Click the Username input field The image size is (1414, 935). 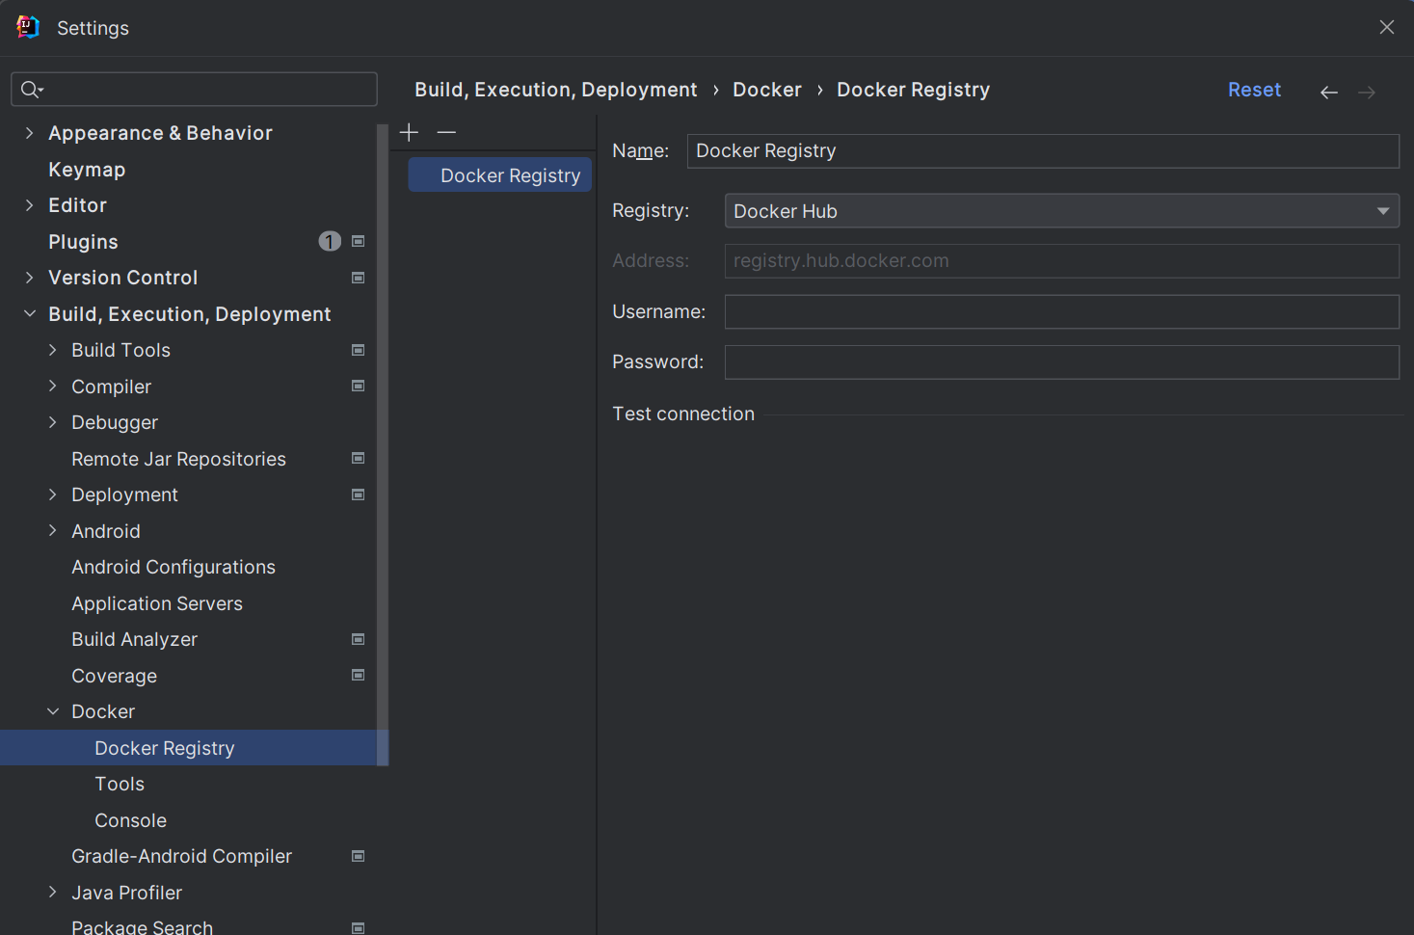pyautogui.click(x=1061, y=312)
